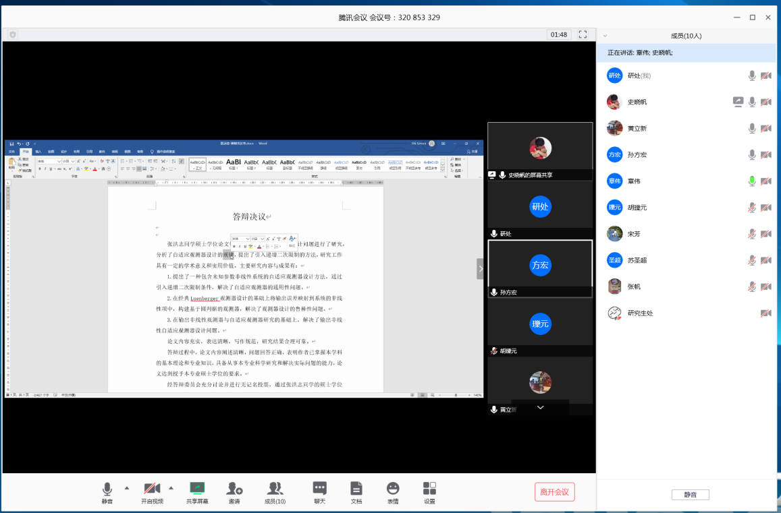The width and height of the screenshot is (781, 513).
Task: Click the security shield icon at top-left
Action: point(12,34)
